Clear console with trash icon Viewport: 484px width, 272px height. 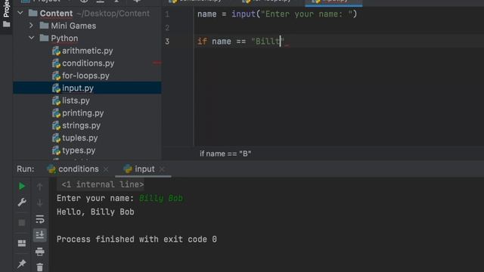(x=40, y=267)
